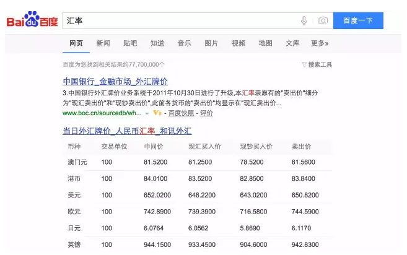The width and height of the screenshot is (407, 255).
Task: Click the V3 verification badge icon
Action: [x=157, y=114]
